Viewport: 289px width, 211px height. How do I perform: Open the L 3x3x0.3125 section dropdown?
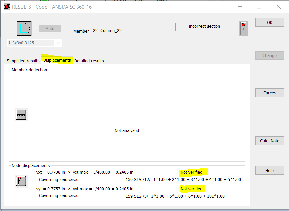(x=58, y=43)
